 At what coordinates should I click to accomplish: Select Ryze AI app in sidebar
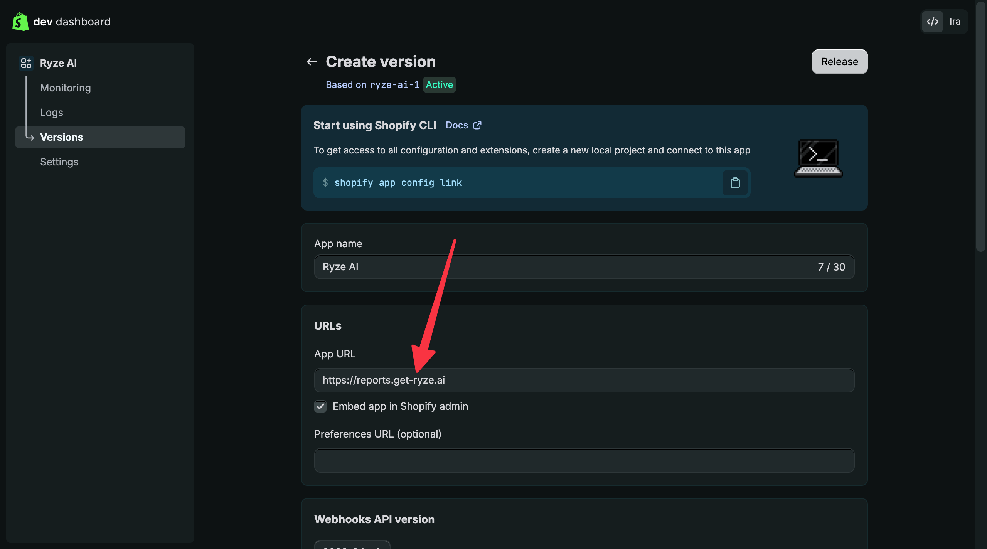[x=58, y=63]
